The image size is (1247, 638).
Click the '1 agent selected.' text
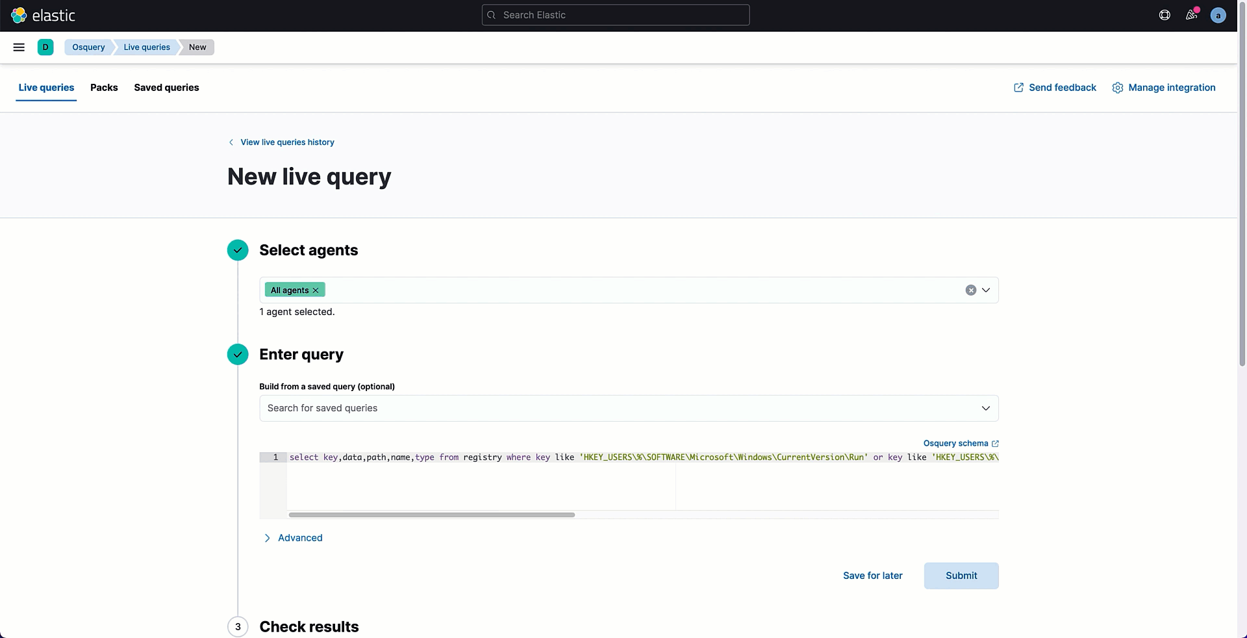pos(297,312)
